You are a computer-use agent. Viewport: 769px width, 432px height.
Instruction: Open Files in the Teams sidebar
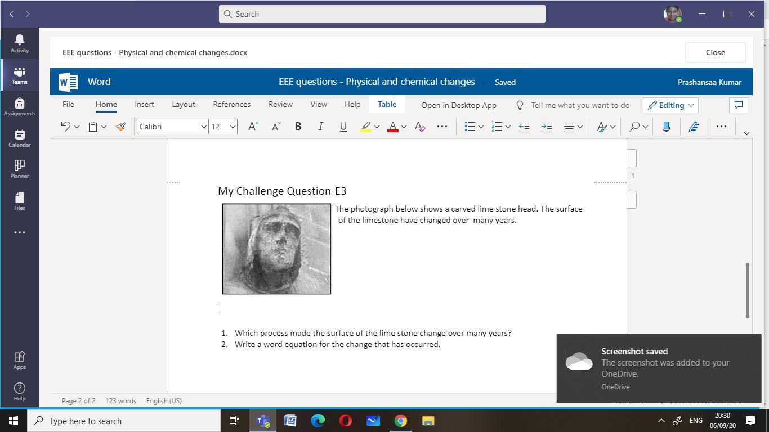pos(19,201)
